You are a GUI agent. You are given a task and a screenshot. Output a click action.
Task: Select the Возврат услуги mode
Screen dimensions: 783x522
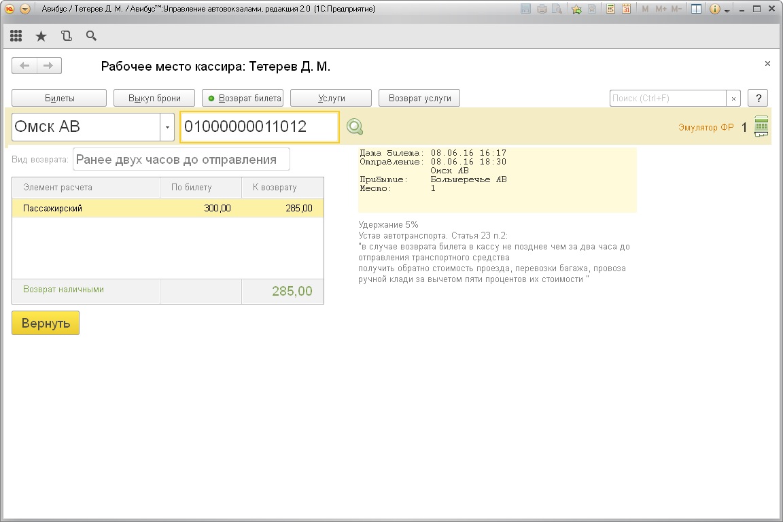point(419,98)
